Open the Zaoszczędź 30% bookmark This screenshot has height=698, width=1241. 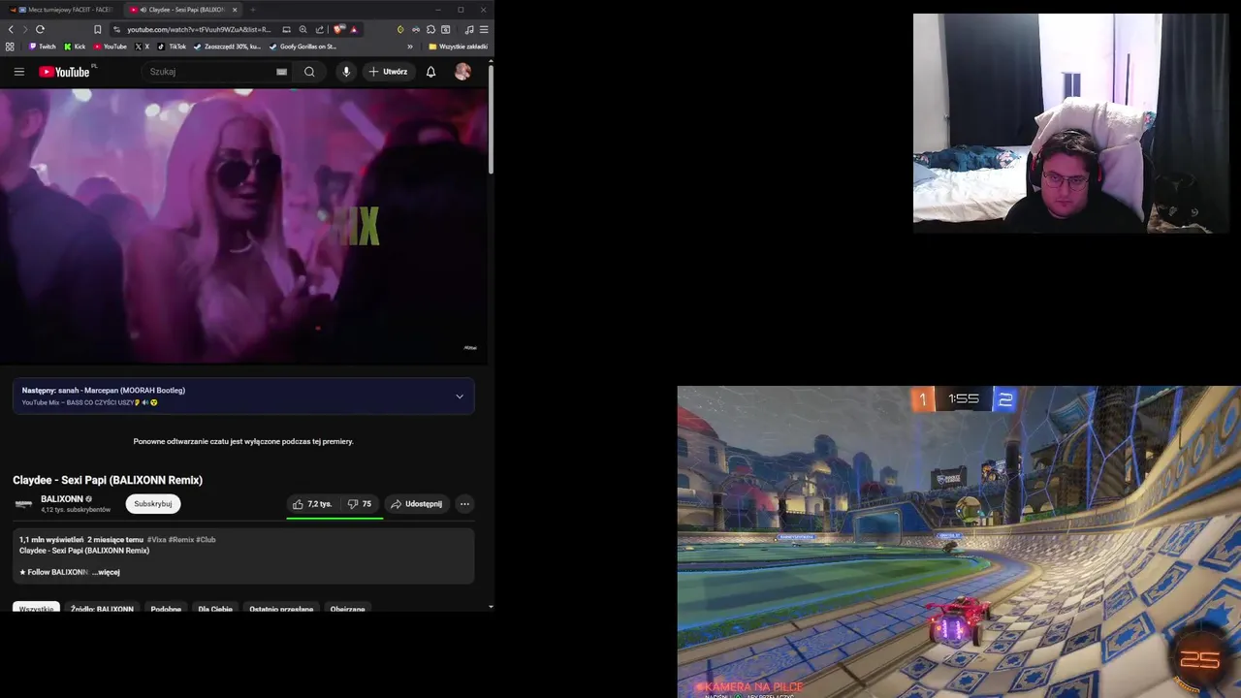(x=227, y=47)
